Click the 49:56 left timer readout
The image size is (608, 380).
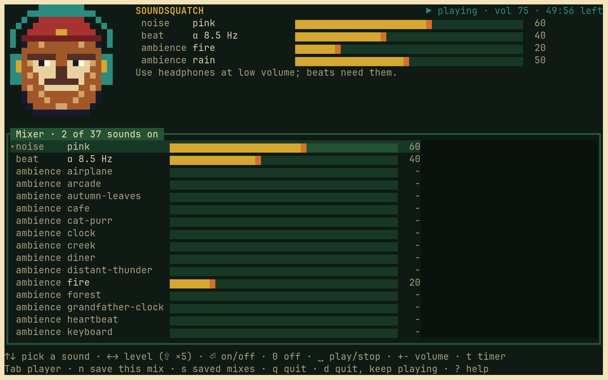[x=574, y=11]
